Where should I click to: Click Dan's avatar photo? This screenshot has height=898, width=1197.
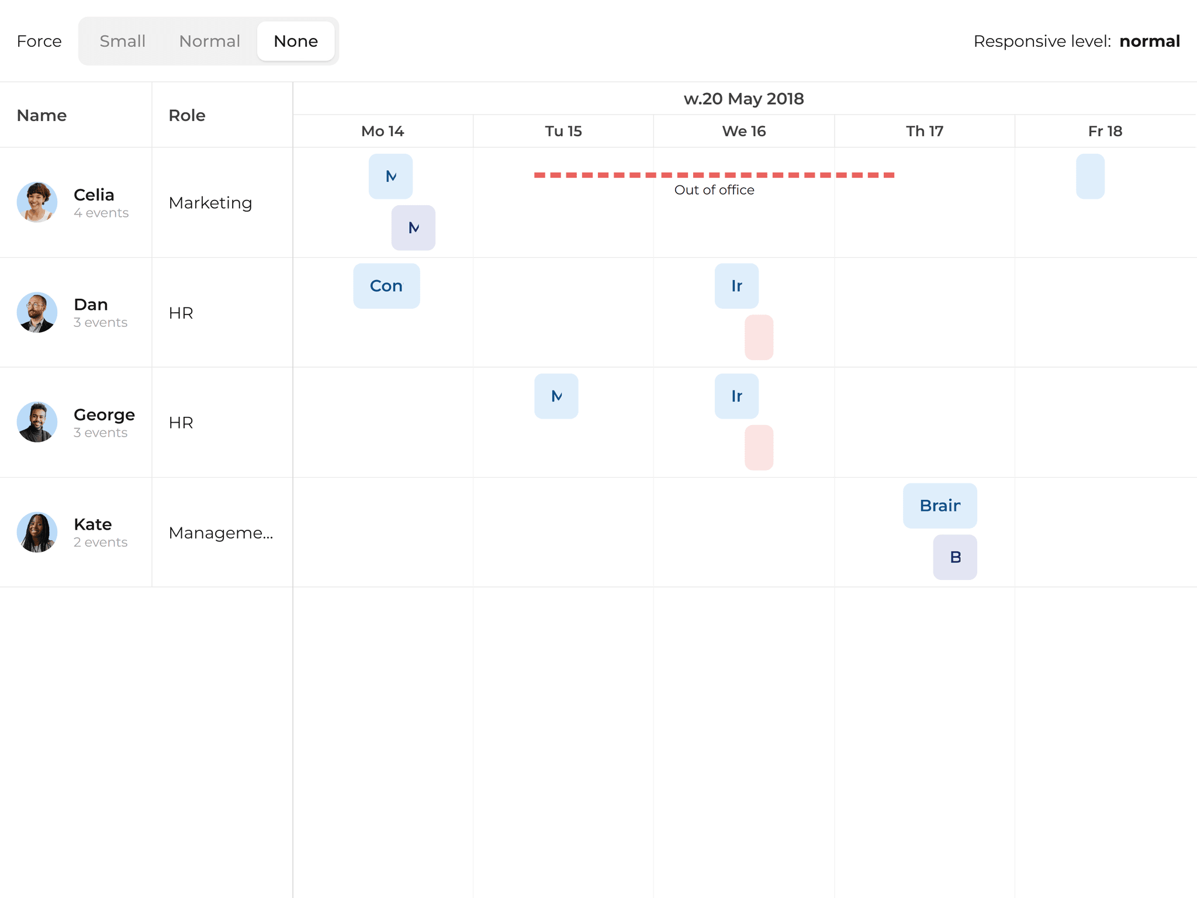[x=37, y=313]
